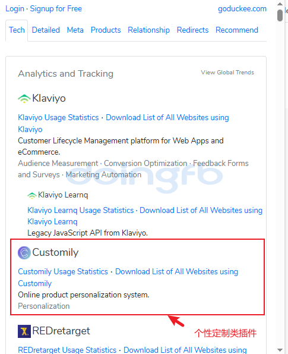Switch to the Recommend tab
Screen dimensions: 288x354
click(x=237, y=30)
